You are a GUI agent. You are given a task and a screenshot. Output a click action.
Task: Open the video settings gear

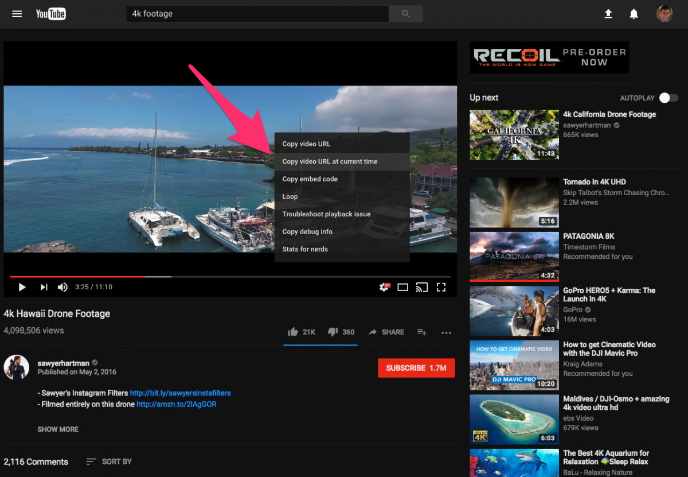tap(383, 286)
